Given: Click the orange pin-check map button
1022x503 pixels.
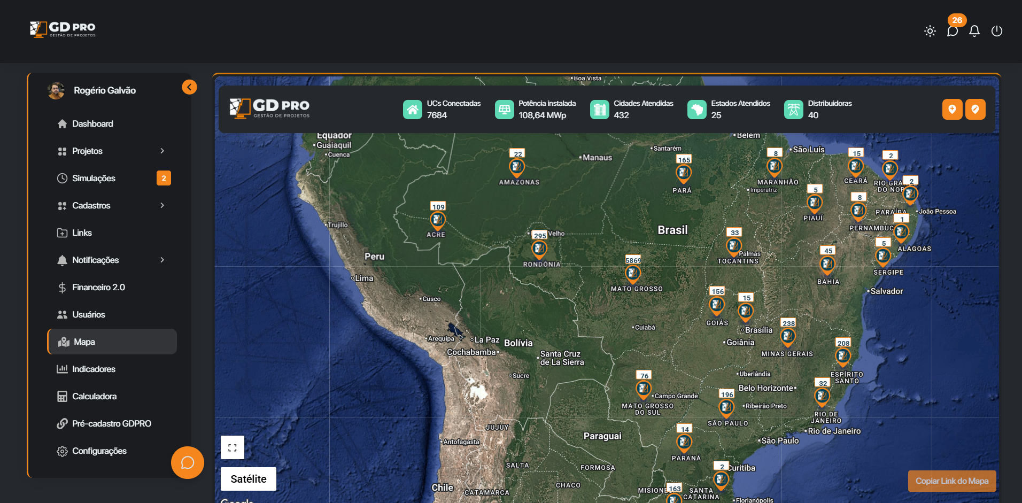Looking at the screenshot, I should coord(975,109).
